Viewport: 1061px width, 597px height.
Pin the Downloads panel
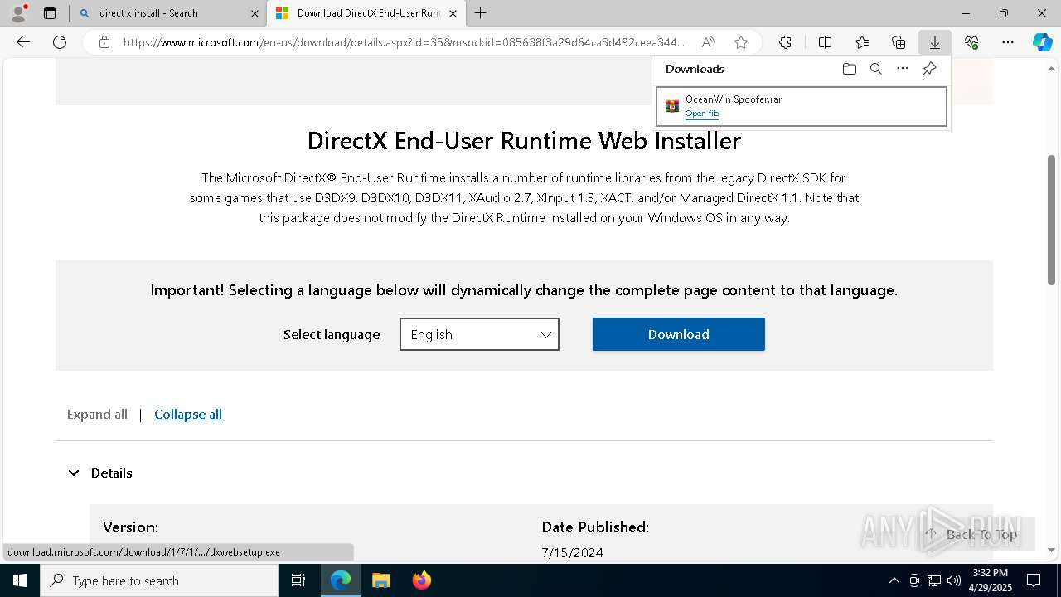click(929, 69)
